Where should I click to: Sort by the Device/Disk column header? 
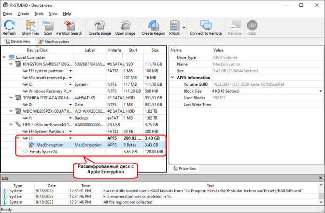pos(37,50)
